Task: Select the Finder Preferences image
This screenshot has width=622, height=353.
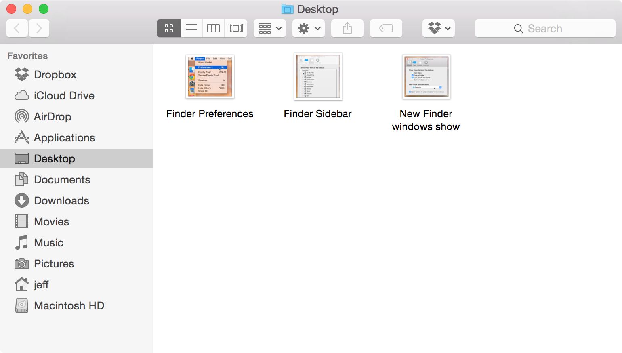Action: [210, 76]
